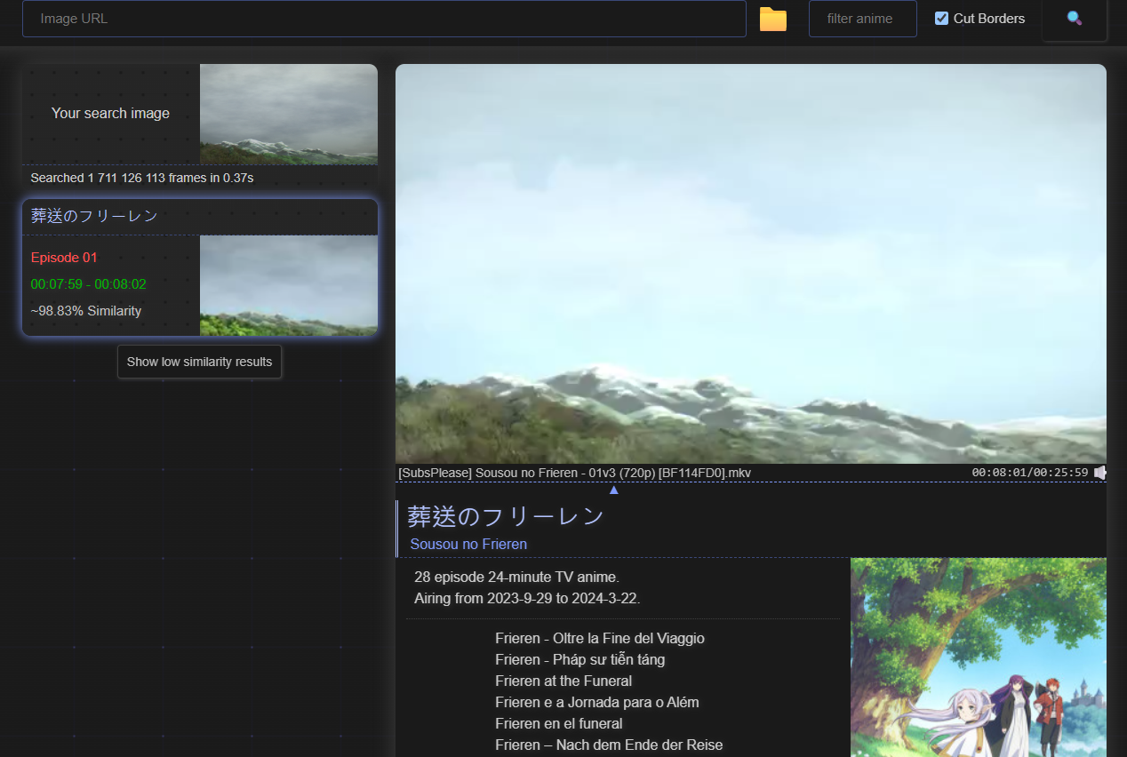
Task: Select the 葬送のフリーレン result title
Action: click(94, 216)
